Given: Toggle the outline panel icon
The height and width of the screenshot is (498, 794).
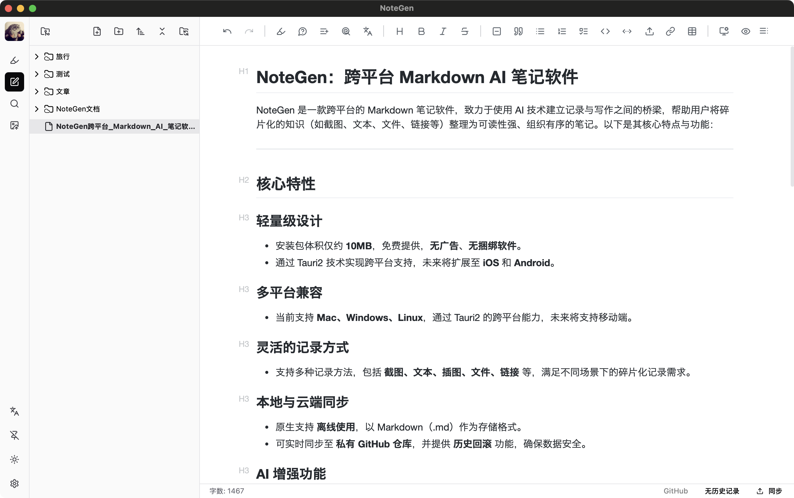Looking at the screenshot, I should coord(764,31).
